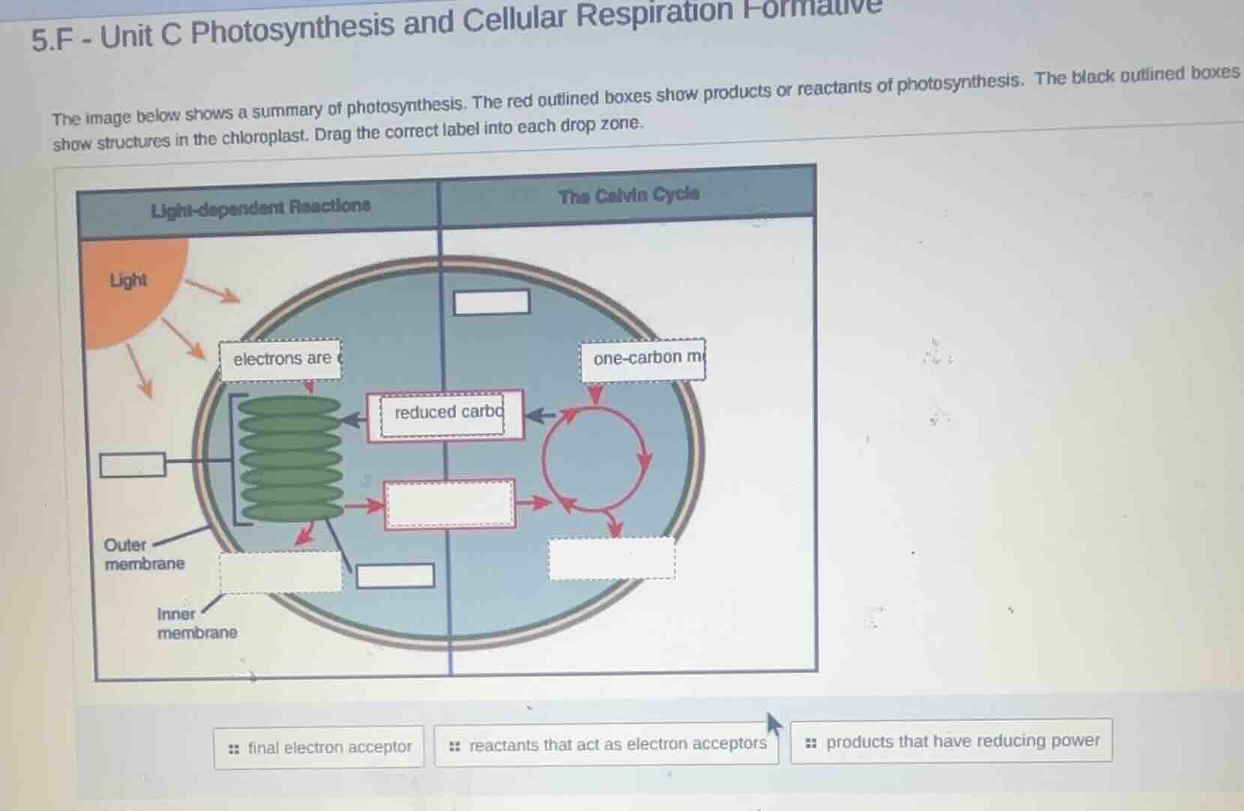The image size is (1244, 811).
Task: Select the green thylakoid stack illustration
Action: click(x=291, y=457)
